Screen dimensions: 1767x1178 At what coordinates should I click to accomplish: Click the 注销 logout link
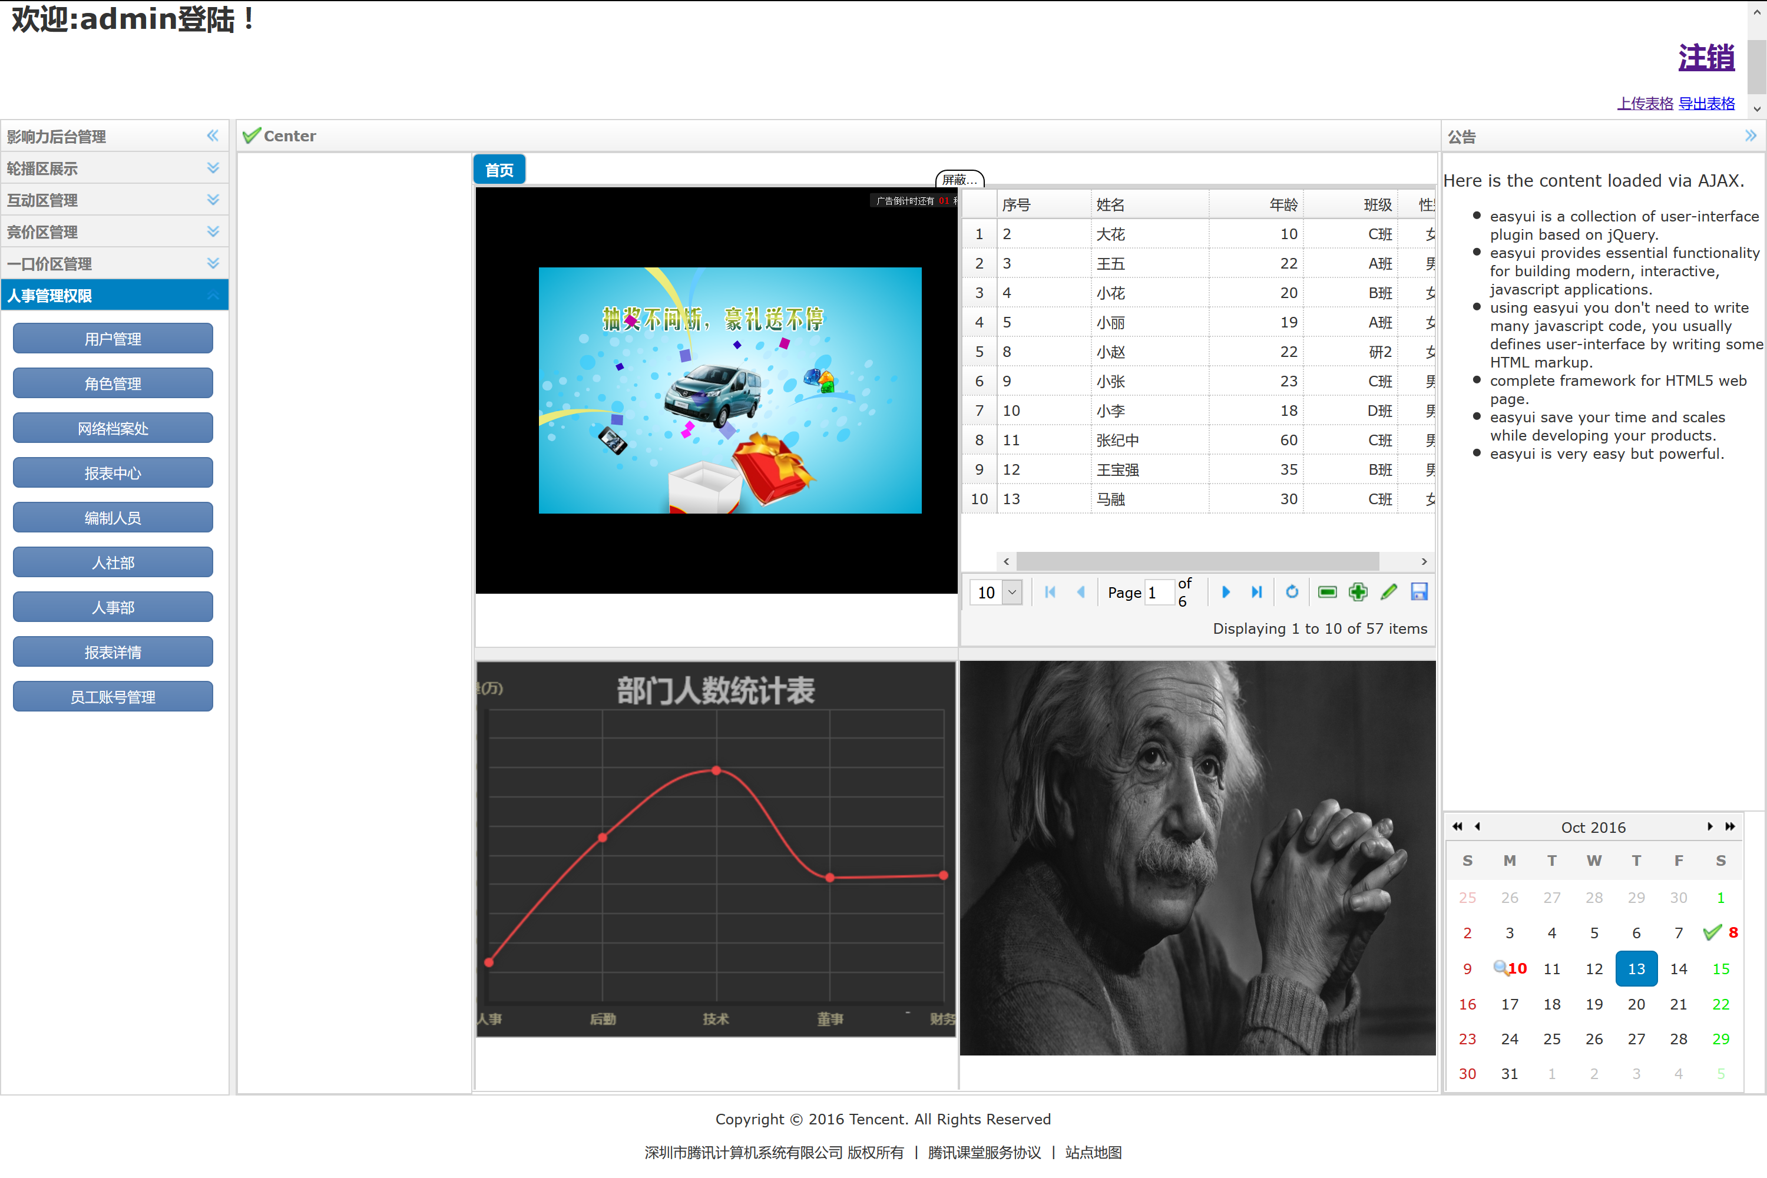coord(1706,58)
